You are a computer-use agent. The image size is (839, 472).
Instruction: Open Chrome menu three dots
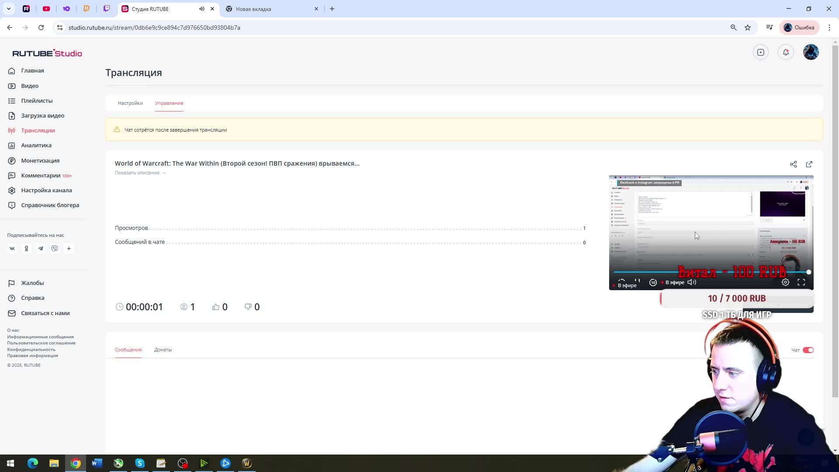coord(829,28)
